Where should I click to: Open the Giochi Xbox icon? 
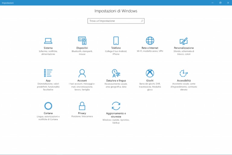coord(150,73)
